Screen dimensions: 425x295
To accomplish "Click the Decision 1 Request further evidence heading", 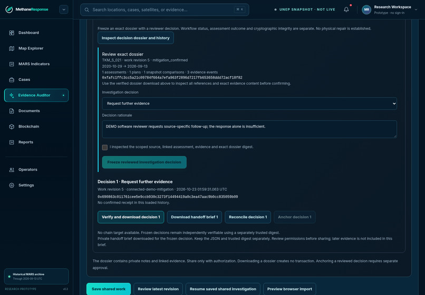I will coord(135,182).
